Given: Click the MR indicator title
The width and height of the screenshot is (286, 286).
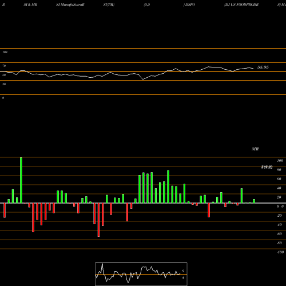Looking at the screenshot, I should (x=255, y=149).
